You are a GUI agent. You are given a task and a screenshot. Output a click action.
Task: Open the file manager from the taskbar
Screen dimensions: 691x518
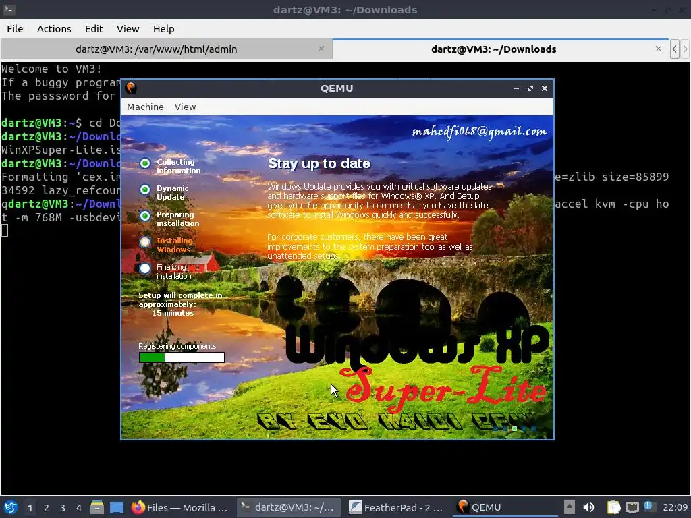[x=97, y=507]
